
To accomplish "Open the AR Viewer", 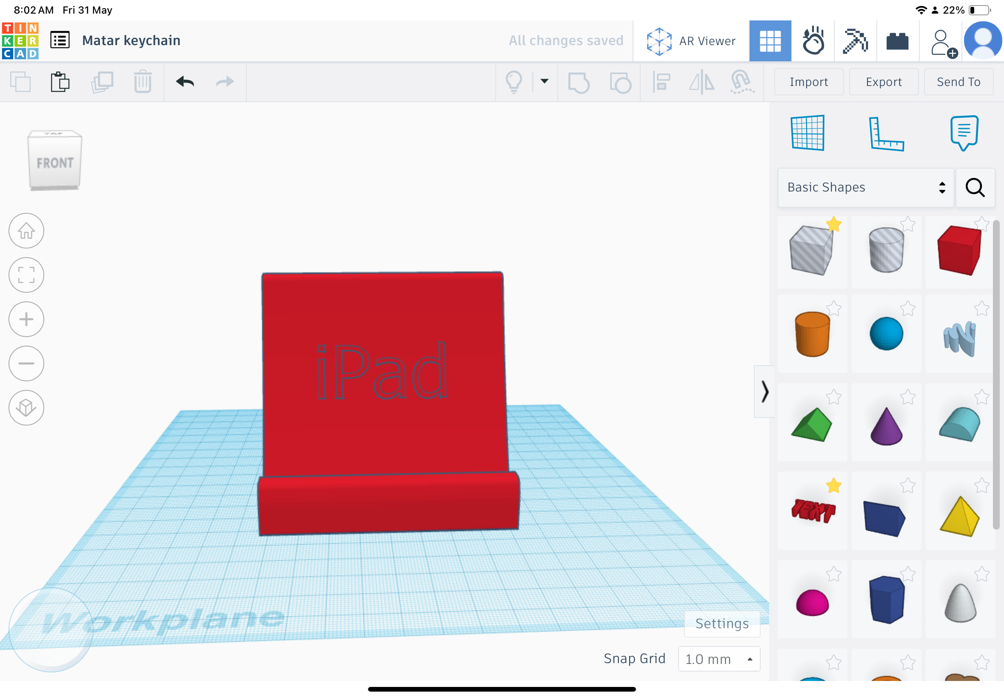I will [690, 40].
